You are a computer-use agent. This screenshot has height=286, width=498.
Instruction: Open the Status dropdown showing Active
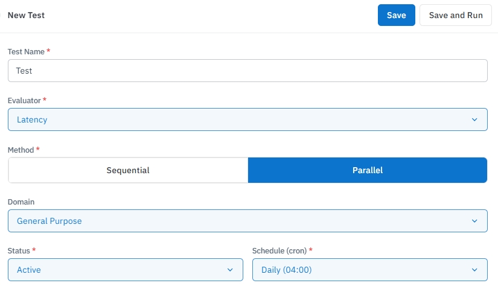[121, 270]
